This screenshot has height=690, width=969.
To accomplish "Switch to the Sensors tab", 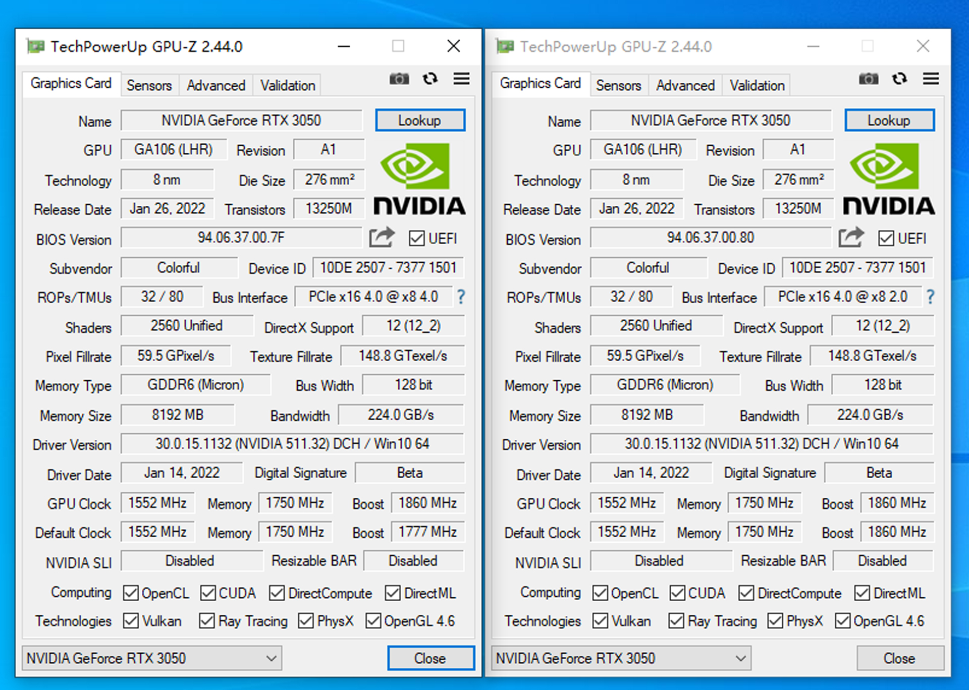I will click(149, 85).
